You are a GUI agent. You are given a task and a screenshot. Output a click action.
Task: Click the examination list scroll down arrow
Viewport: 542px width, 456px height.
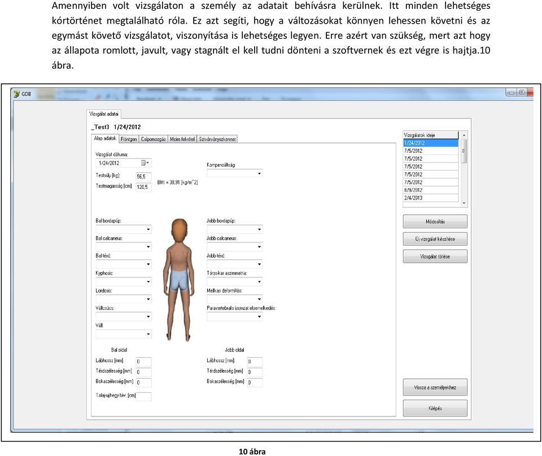464,203
